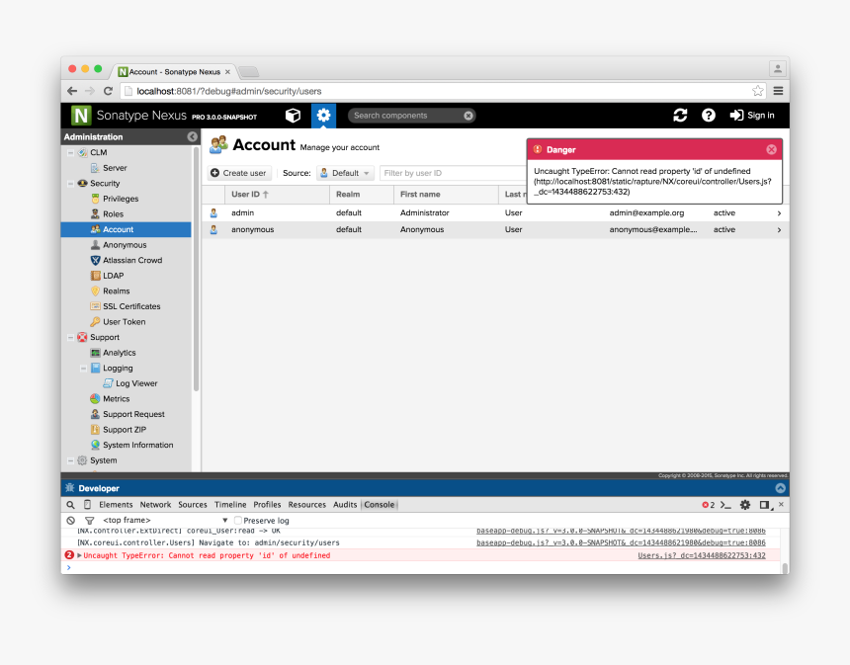The height and width of the screenshot is (665, 850).
Task: Click arrow at end of anonymous row
Action: click(779, 230)
